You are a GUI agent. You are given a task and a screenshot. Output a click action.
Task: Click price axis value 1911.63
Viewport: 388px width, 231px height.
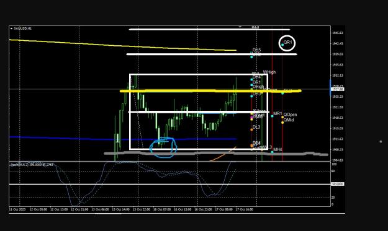pos(338,139)
